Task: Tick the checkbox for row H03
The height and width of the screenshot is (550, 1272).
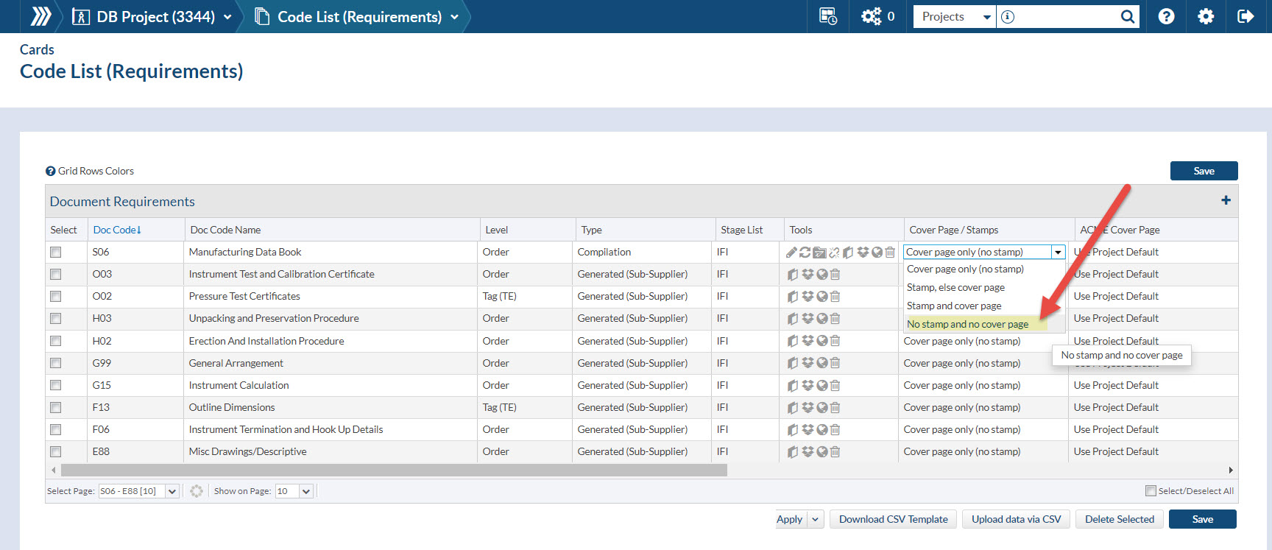Action: tap(55, 318)
